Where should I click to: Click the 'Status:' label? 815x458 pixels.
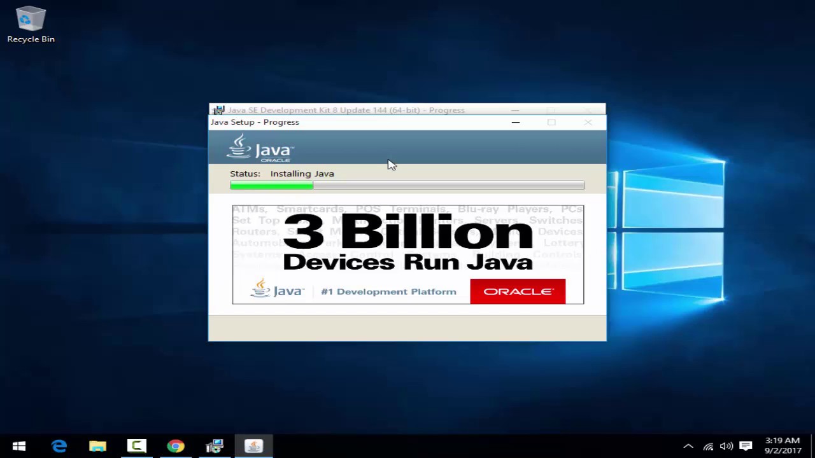pos(245,174)
